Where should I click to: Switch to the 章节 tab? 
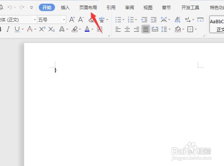point(166,8)
